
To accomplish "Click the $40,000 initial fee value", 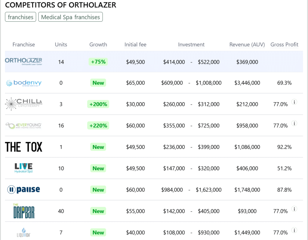I will [x=135, y=233].
